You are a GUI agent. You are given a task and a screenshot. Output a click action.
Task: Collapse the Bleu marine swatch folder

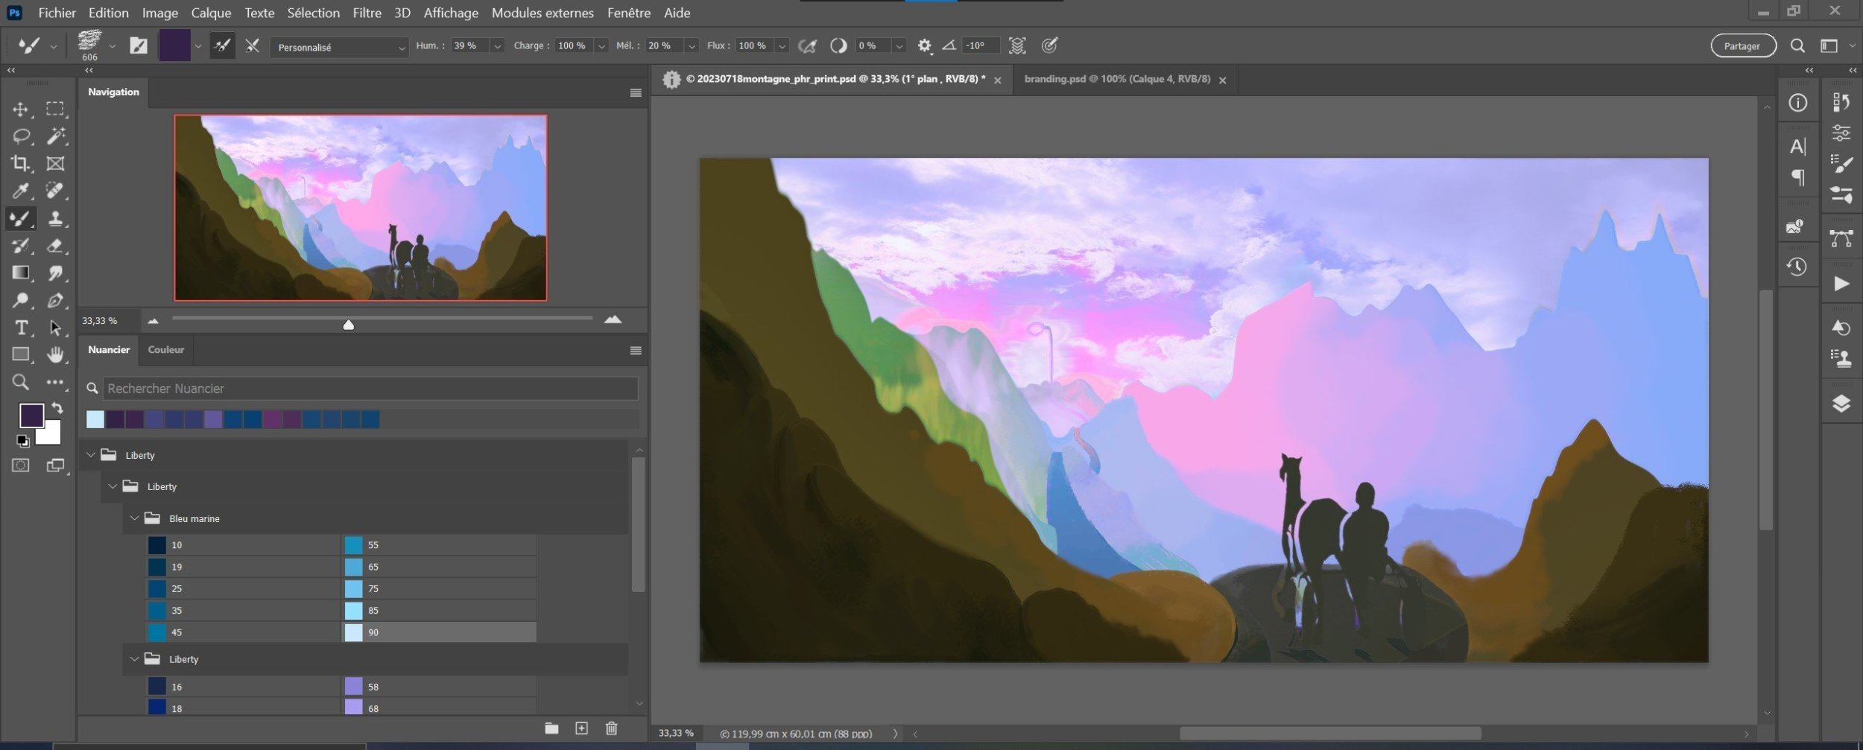[x=135, y=518]
